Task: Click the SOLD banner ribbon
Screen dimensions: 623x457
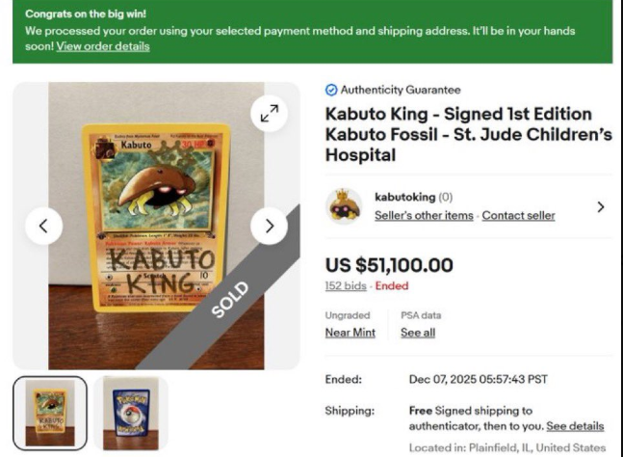Action: pyautogui.click(x=229, y=297)
